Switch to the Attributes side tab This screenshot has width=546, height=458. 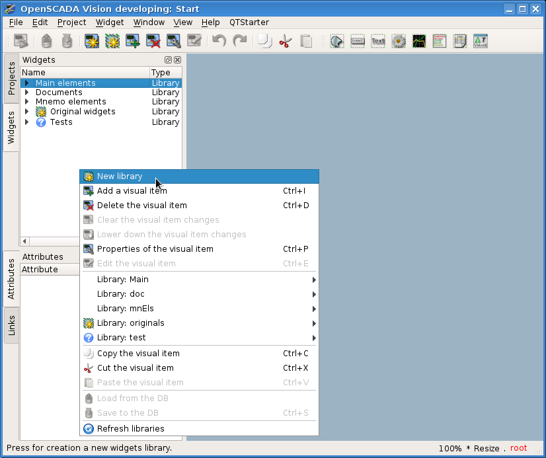[x=11, y=279]
